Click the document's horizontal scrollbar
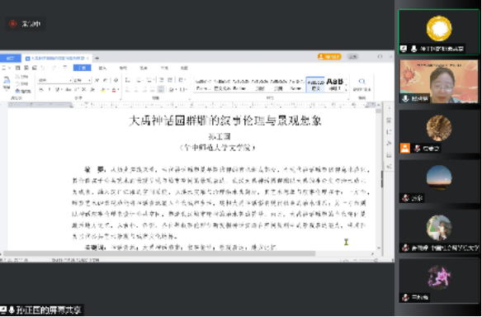482x317 pixels. click(159, 253)
